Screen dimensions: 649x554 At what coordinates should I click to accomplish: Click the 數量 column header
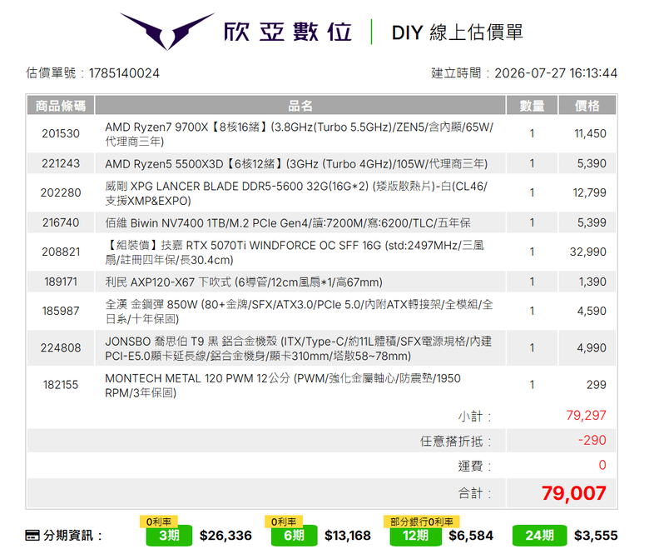(532, 105)
